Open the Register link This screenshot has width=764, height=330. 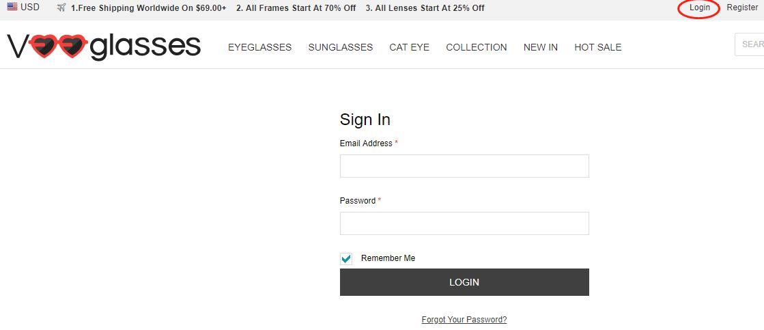(742, 8)
